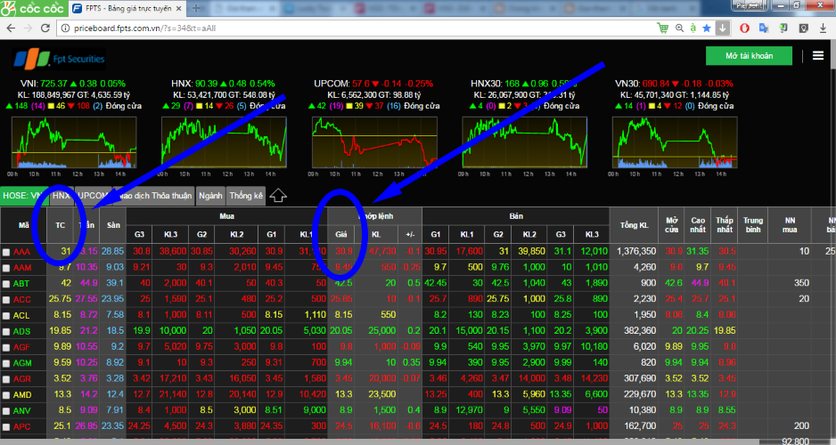Click the Sàn column header
The image size is (836, 445).
click(113, 225)
